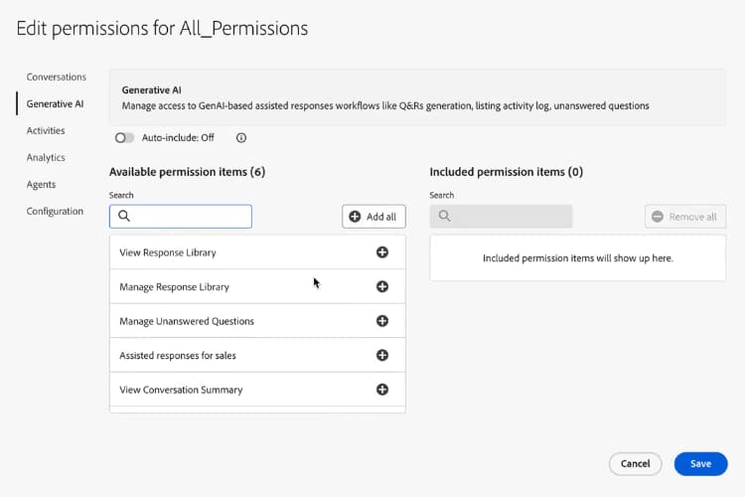Click magnifier icon in included items search
The width and height of the screenshot is (745, 497).
444,216
